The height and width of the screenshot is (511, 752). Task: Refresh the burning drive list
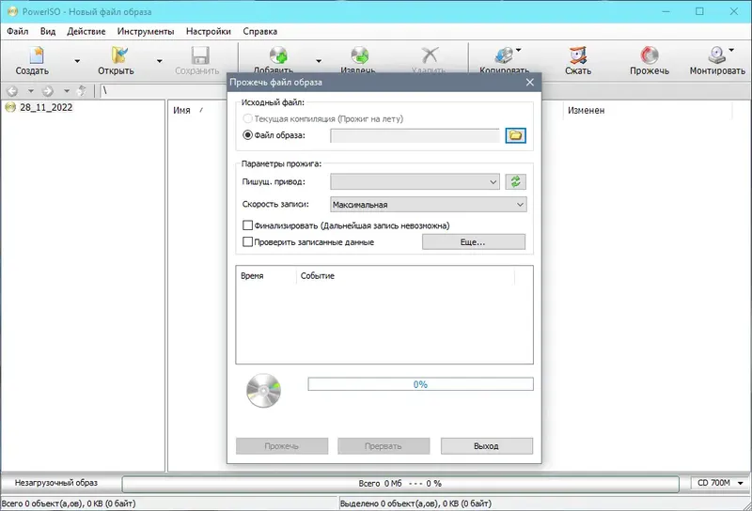[515, 181]
